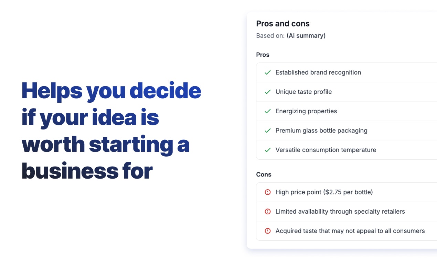The width and height of the screenshot is (437, 261).
Task: Select the checkmark beside Energizing properties
Action: point(268,111)
